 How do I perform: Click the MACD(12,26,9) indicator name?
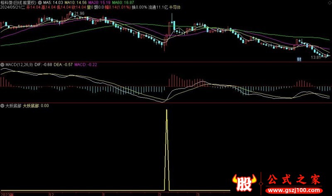point(19,65)
